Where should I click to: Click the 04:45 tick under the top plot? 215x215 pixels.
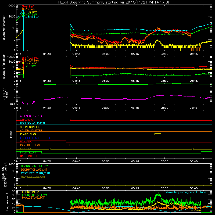point(76,54)
